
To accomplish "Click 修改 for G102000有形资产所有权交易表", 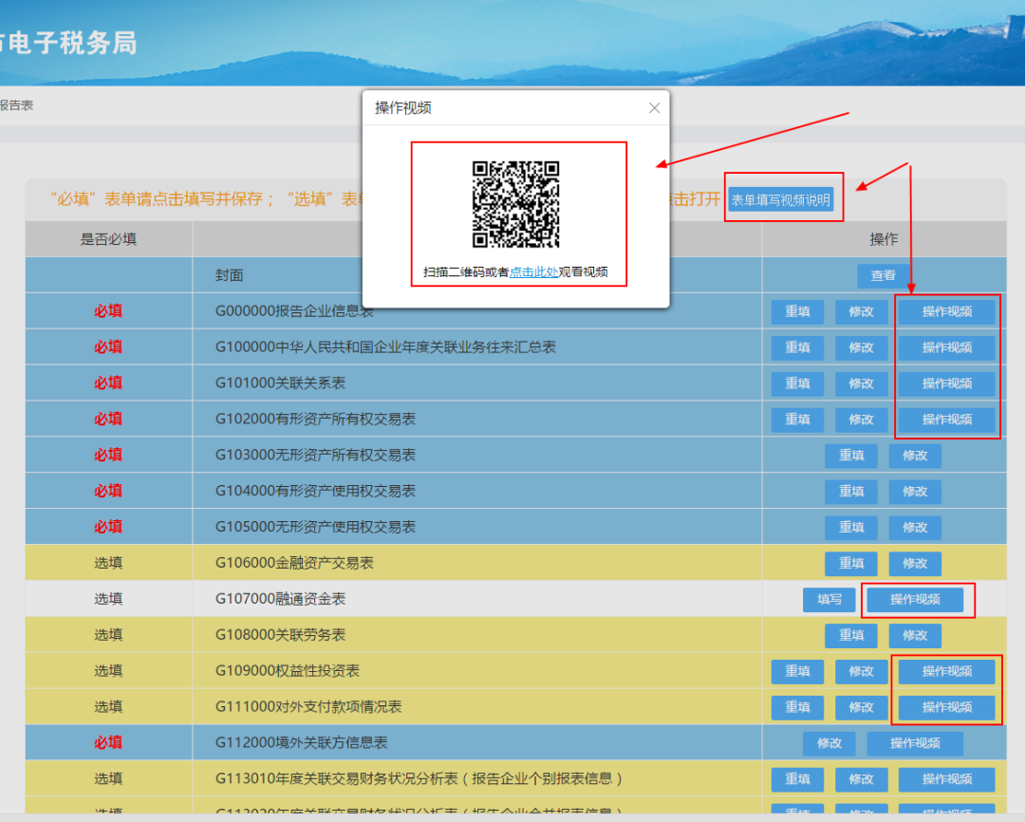I will [x=861, y=420].
